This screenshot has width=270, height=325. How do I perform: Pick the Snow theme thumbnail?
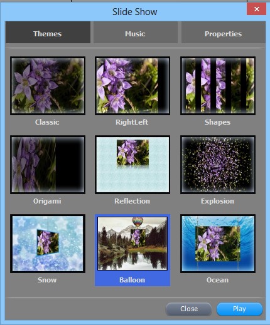[x=48, y=244]
